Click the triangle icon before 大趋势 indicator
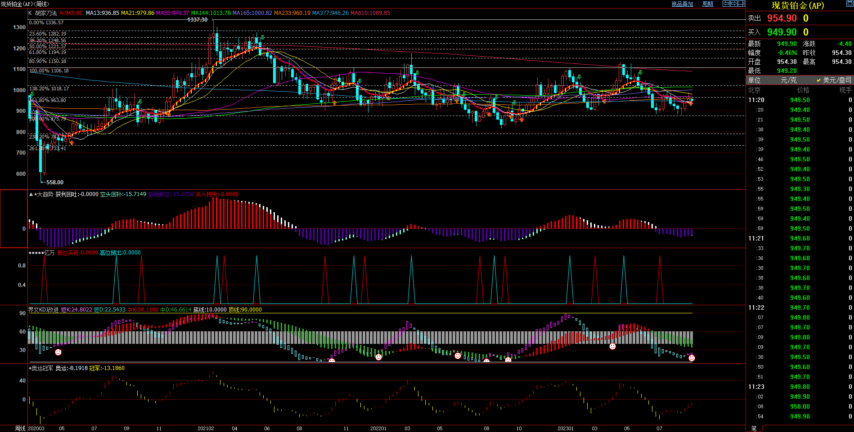This screenshot has width=854, height=432. pyautogui.click(x=31, y=194)
